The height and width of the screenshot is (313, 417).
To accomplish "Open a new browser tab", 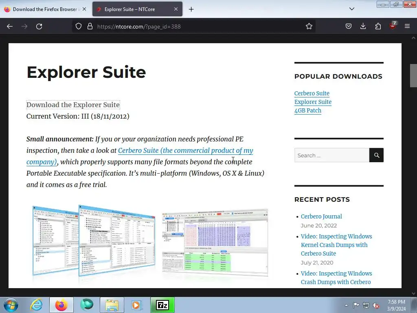I will pos(191,9).
